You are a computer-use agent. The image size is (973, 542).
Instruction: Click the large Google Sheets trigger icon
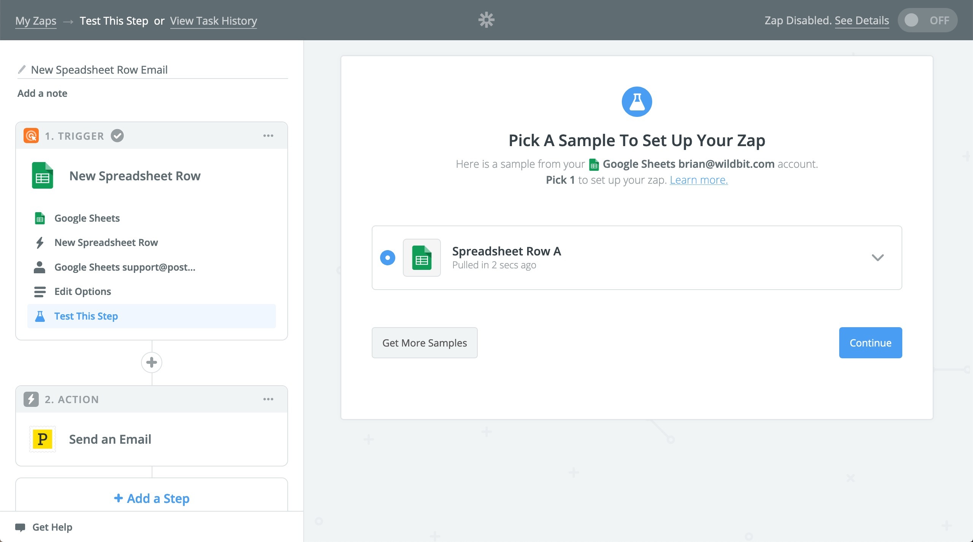43,175
